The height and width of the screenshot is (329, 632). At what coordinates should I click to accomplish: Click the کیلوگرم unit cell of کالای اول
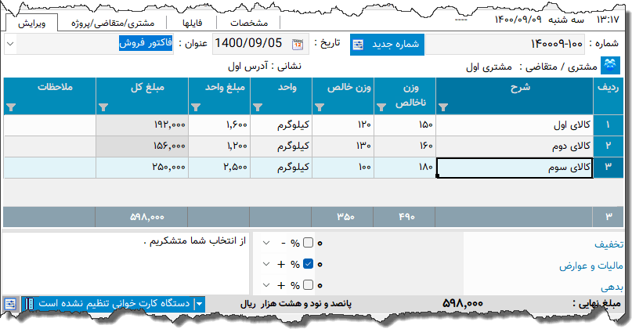click(281, 125)
